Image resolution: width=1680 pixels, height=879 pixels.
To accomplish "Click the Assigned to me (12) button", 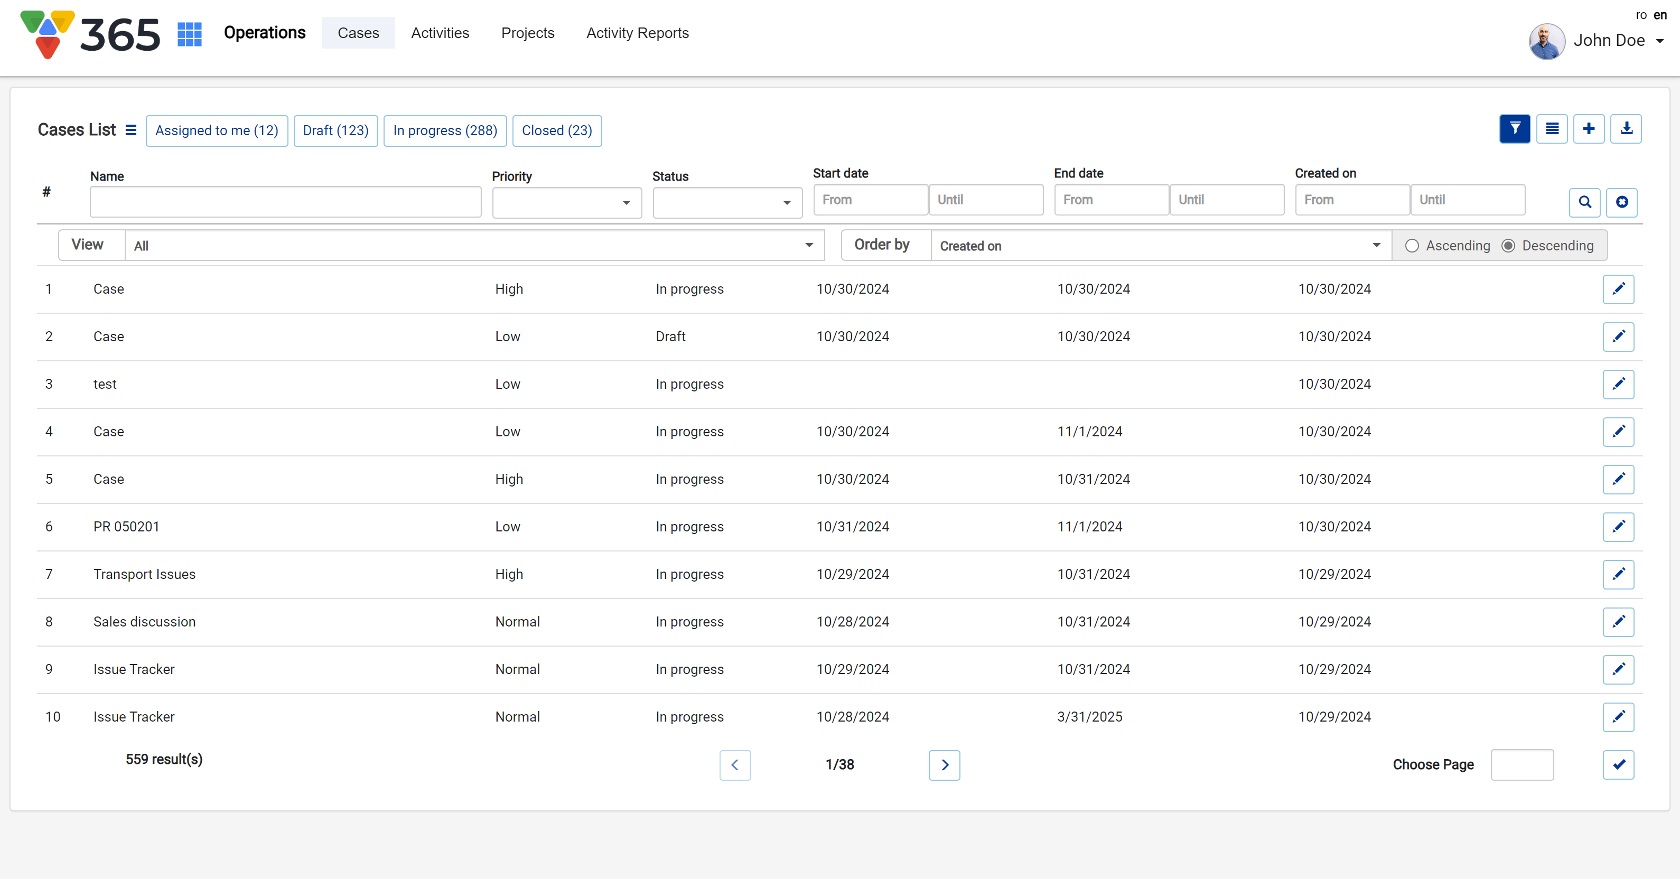I will 217,130.
